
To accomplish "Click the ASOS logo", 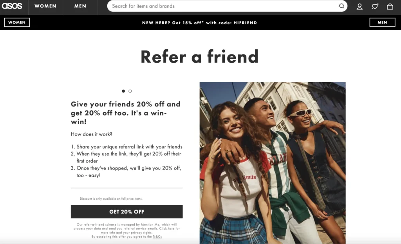I will coord(12,6).
